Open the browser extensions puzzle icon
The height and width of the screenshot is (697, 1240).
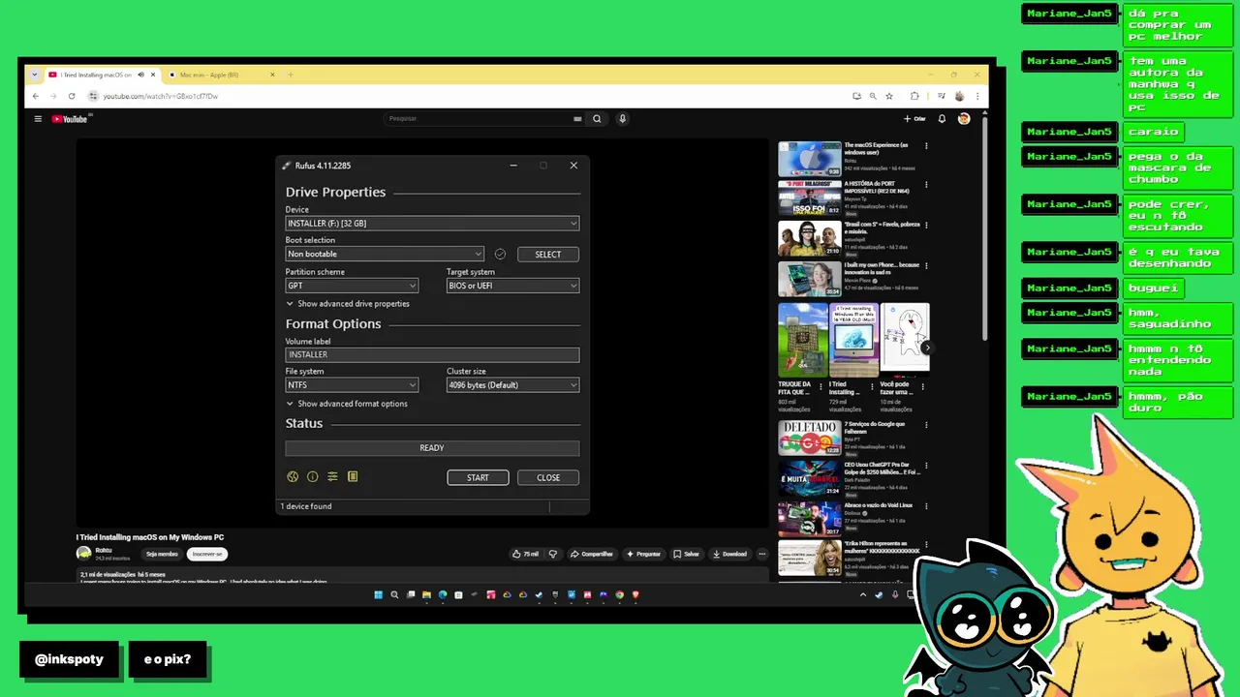914,96
